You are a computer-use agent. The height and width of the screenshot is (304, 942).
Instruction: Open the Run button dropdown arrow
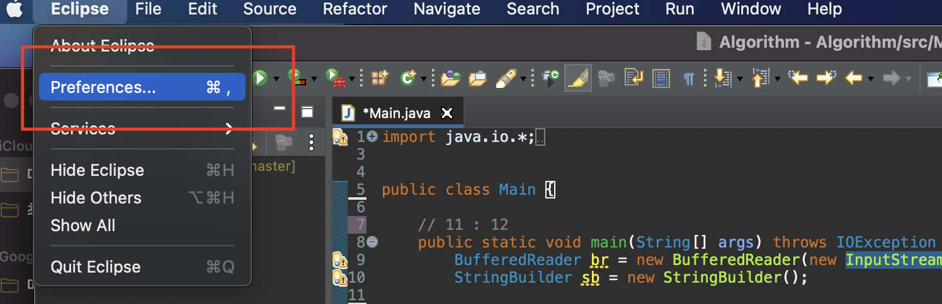[x=277, y=79]
